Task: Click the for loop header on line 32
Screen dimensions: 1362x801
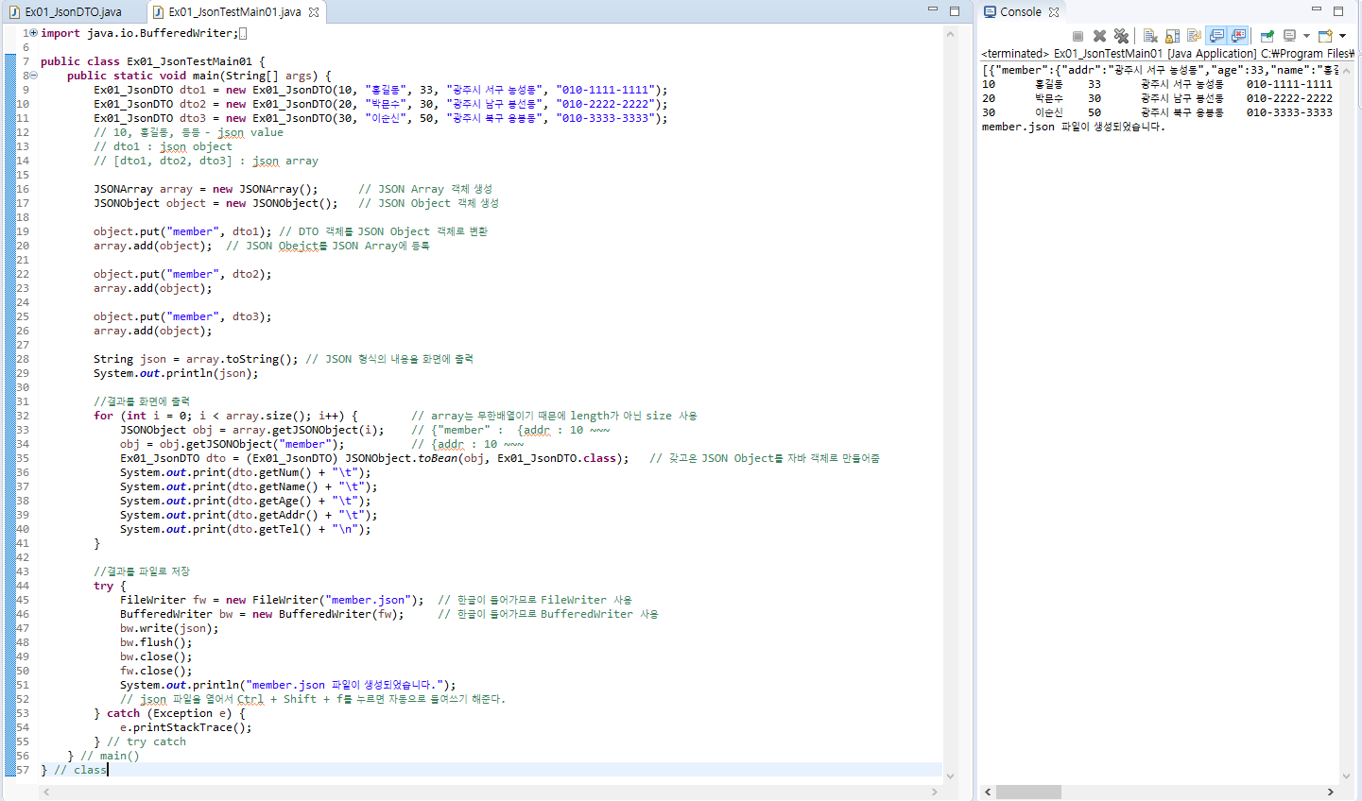Action: tap(226, 416)
